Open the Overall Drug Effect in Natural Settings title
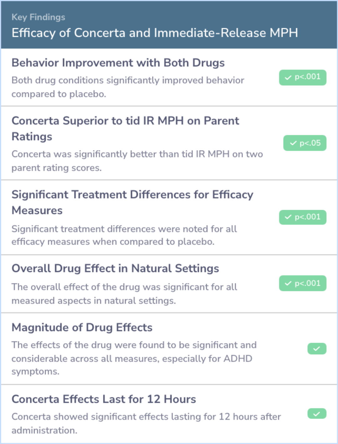This screenshot has width=338, height=444. [115, 268]
